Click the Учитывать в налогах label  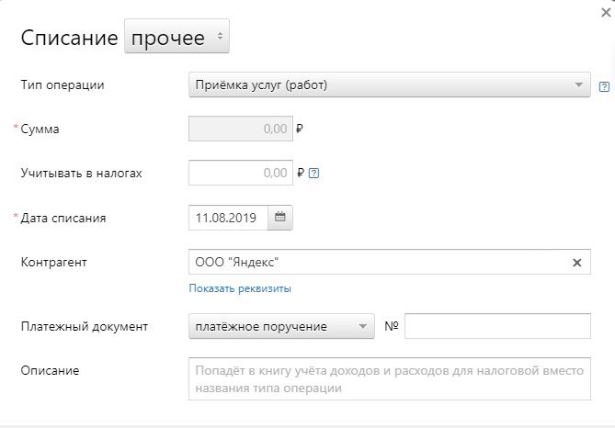tap(82, 173)
